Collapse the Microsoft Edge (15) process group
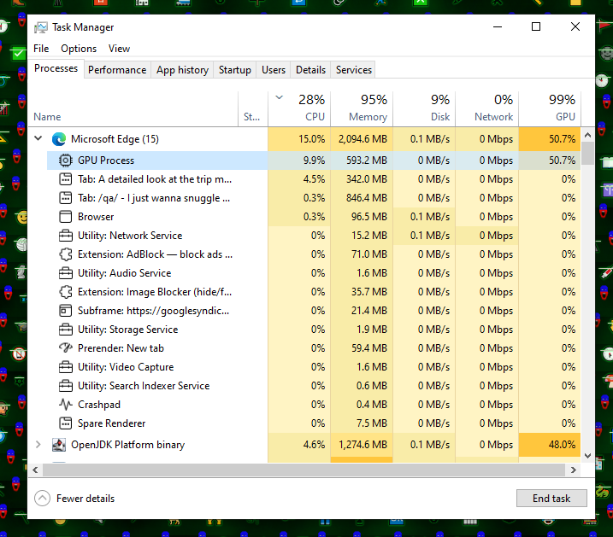 coord(38,138)
